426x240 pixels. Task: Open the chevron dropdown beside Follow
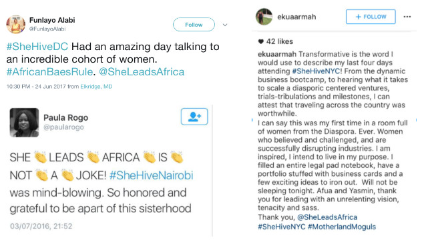(x=225, y=25)
